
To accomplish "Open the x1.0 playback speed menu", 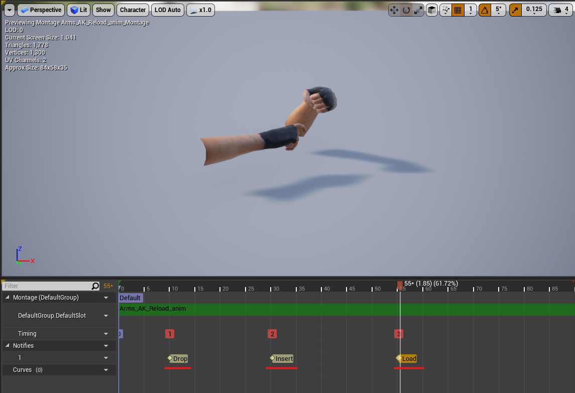I will (x=200, y=10).
